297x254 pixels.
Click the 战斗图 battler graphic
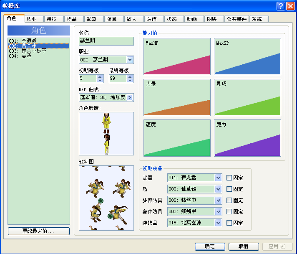click(106, 198)
